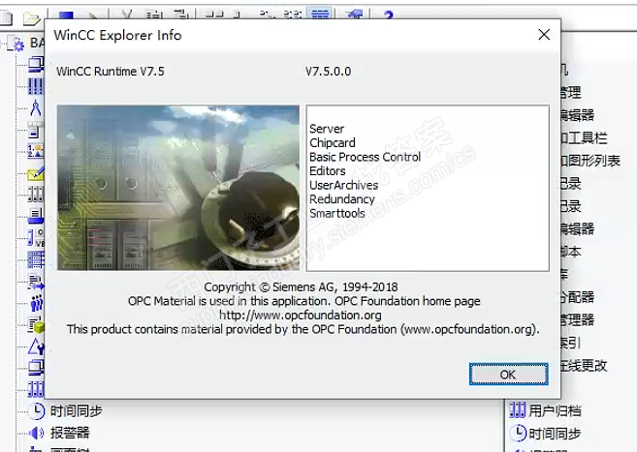Viewport: 637px width, 452px height.
Task: Select Server in the installed options list
Action: click(327, 129)
